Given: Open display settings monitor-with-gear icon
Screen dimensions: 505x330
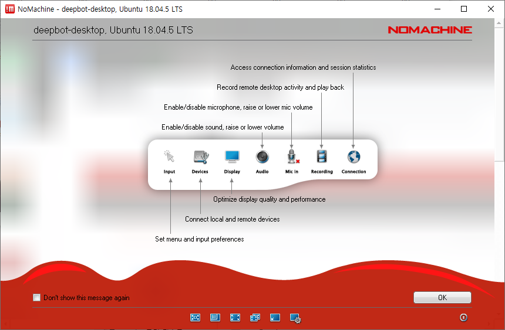Looking at the screenshot, I should coord(295,318).
